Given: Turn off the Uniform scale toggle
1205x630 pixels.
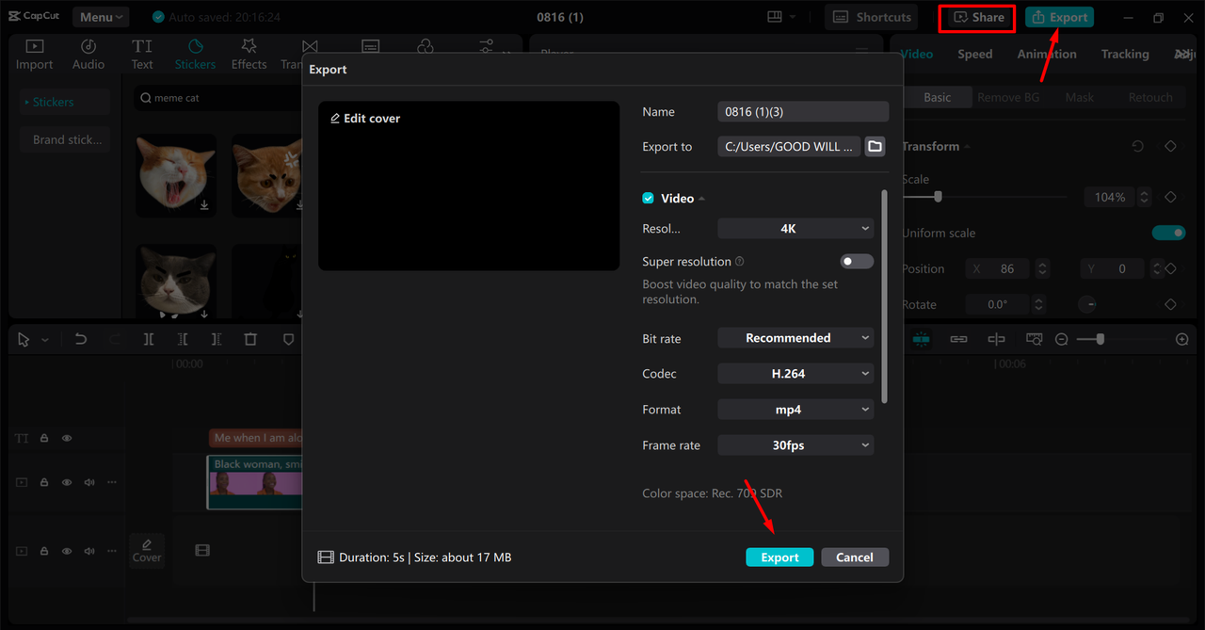Looking at the screenshot, I should (x=1168, y=233).
